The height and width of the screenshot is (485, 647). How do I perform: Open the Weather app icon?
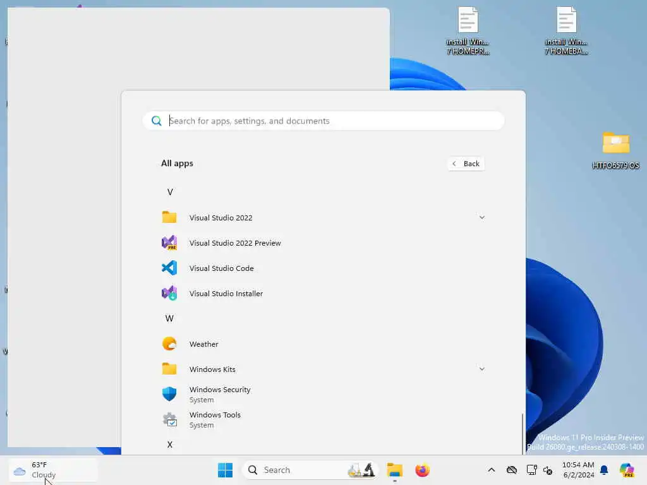point(169,344)
